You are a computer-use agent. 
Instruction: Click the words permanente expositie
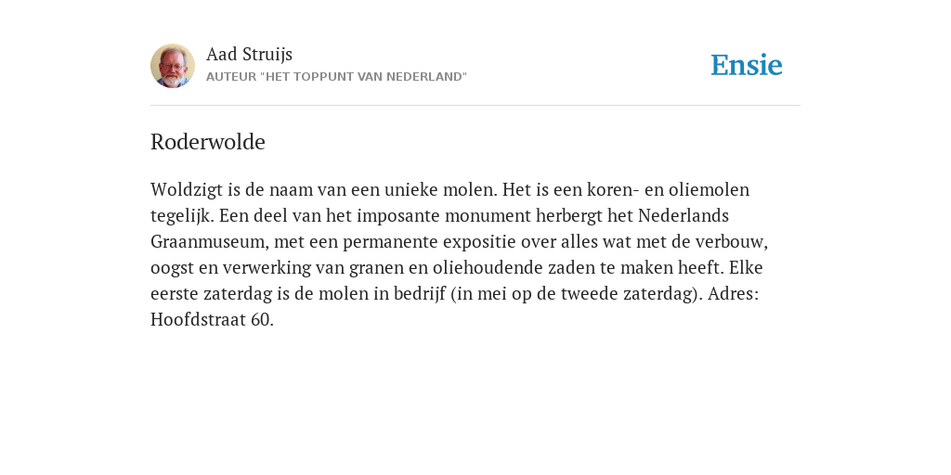coord(420,242)
